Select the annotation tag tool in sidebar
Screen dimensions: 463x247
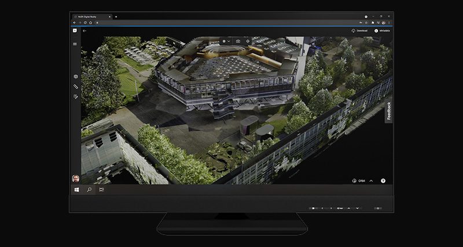[75, 96]
